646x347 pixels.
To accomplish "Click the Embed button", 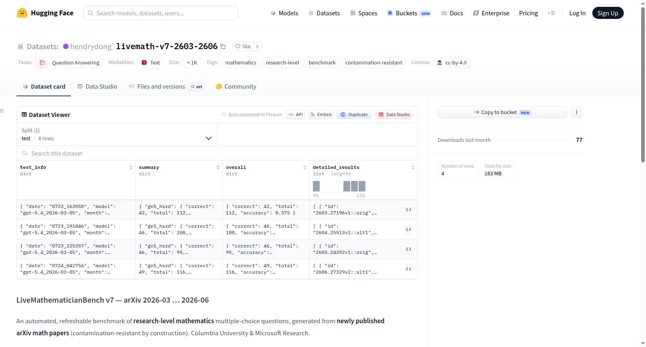I will click(321, 114).
